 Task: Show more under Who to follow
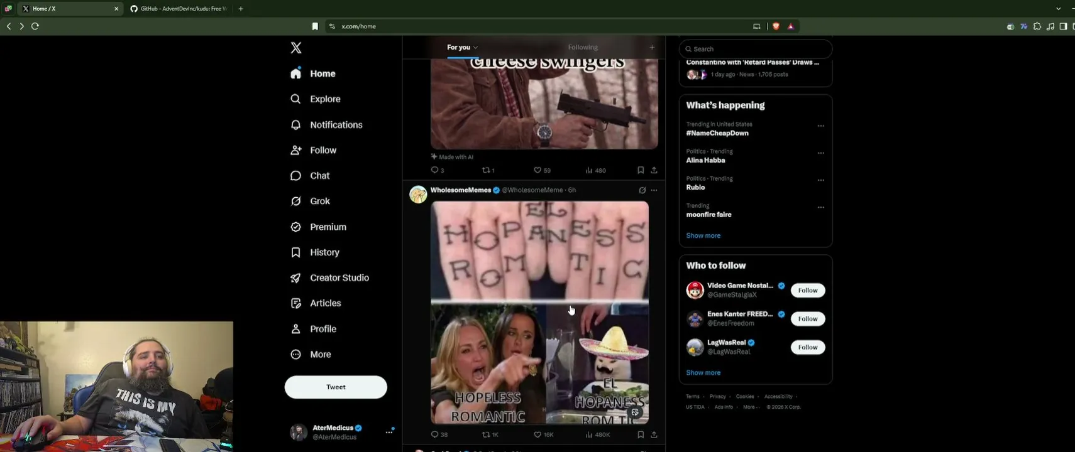coord(703,372)
